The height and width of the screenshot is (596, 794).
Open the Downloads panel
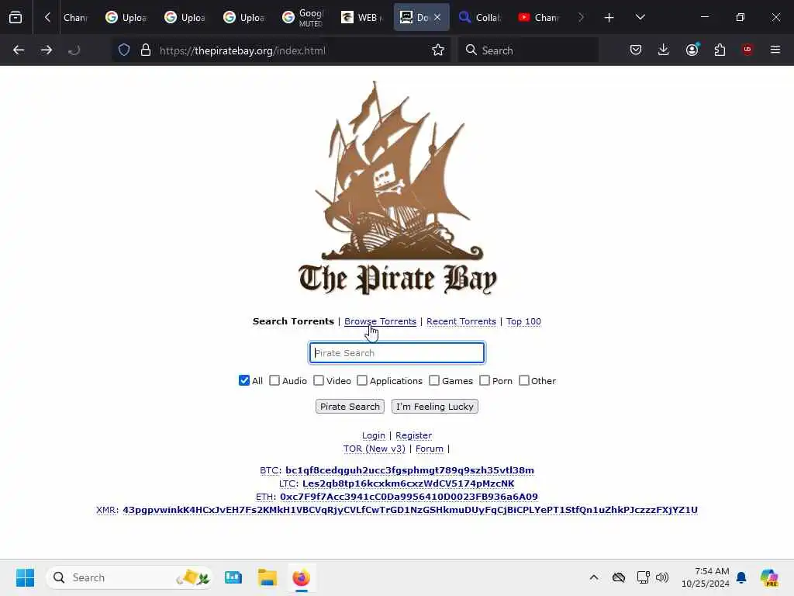[664, 50]
